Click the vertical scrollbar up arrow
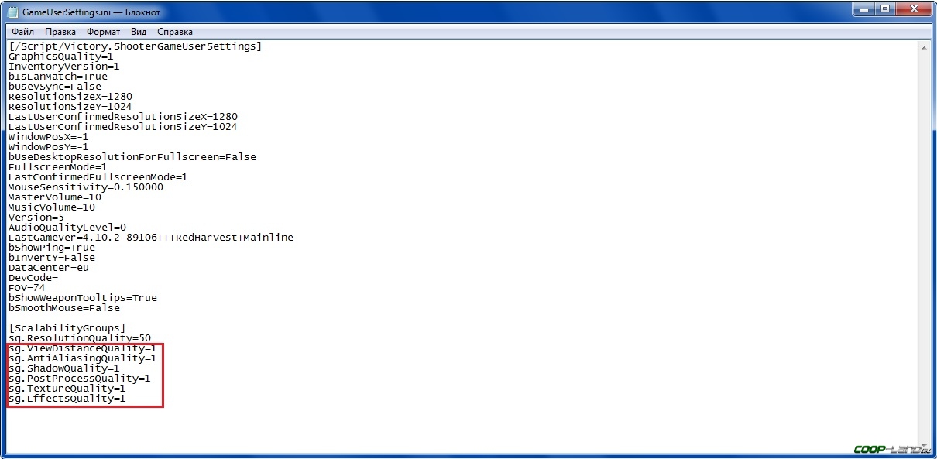The image size is (937, 459). coord(925,46)
